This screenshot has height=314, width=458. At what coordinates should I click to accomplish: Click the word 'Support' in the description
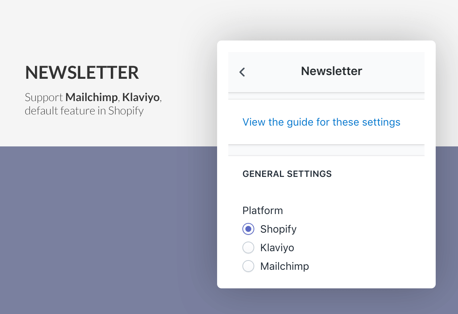pos(44,98)
